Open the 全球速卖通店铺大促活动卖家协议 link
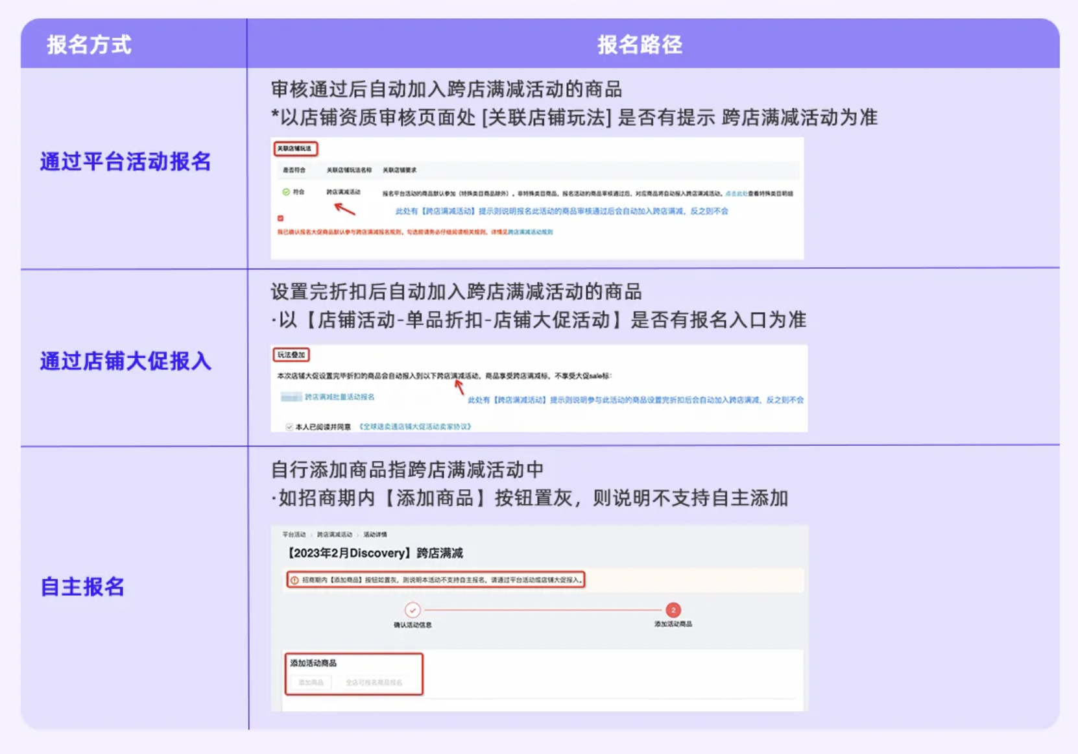The width and height of the screenshot is (1078, 754). coord(415,427)
